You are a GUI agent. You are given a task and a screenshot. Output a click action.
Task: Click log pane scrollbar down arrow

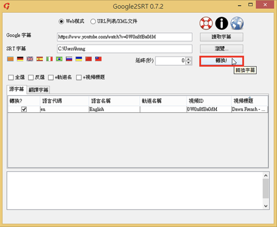[x=266, y=206]
